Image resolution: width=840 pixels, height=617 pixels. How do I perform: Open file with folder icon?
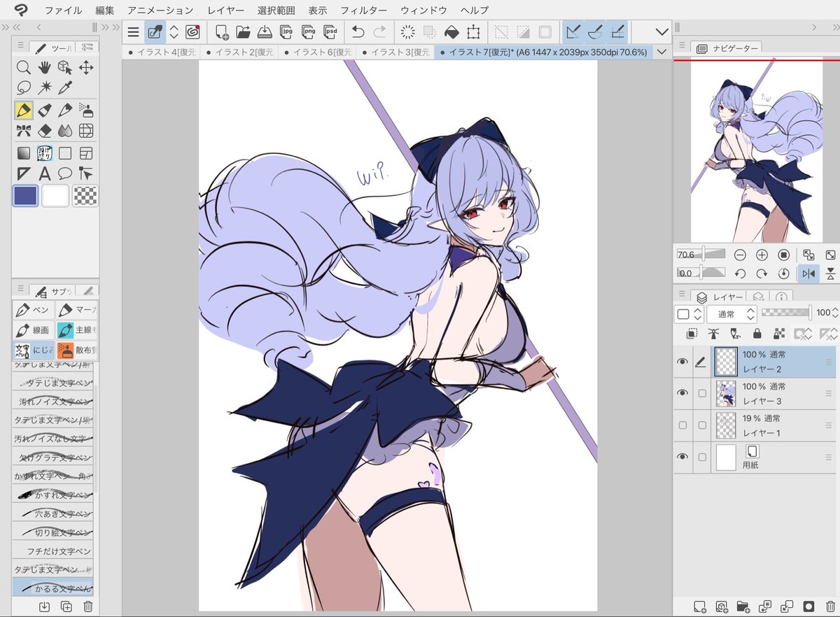243,32
